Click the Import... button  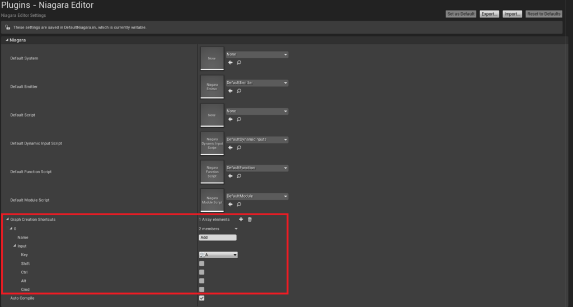[512, 14]
